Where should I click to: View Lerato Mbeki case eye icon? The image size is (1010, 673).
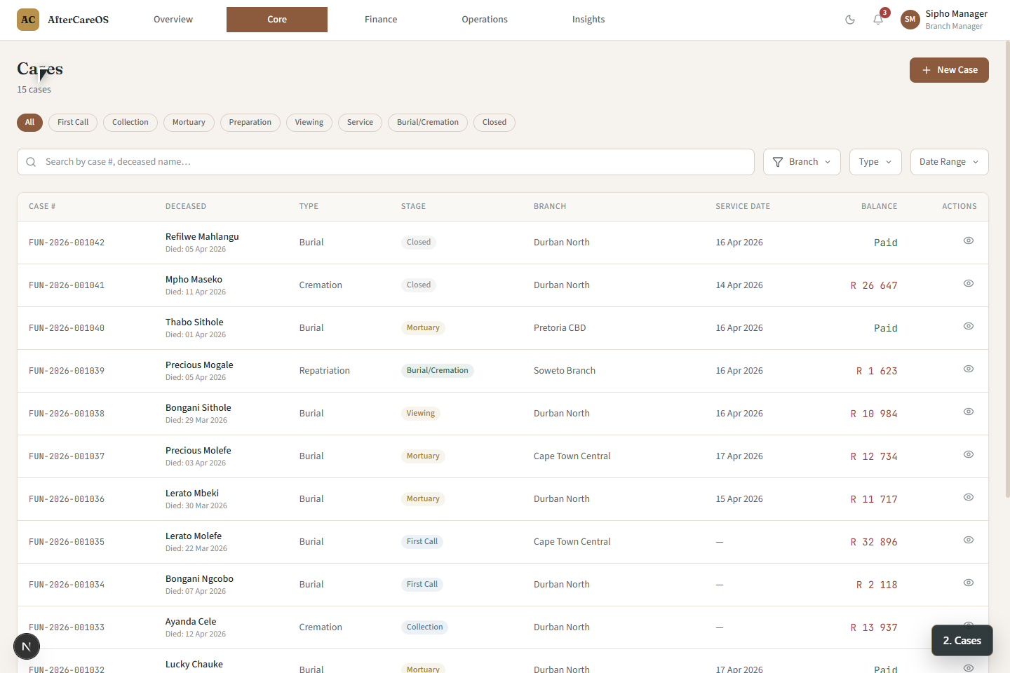pyautogui.click(x=969, y=497)
